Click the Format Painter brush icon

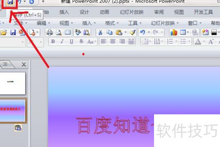click(132, 33)
